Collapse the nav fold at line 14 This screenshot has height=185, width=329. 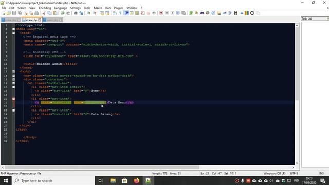14,76
